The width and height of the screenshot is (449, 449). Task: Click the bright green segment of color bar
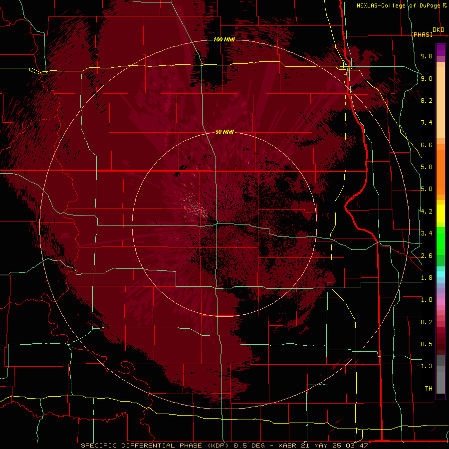pyautogui.click(x=441, y=240)
